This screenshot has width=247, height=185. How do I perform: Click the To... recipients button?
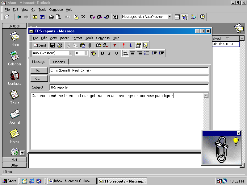39,70
